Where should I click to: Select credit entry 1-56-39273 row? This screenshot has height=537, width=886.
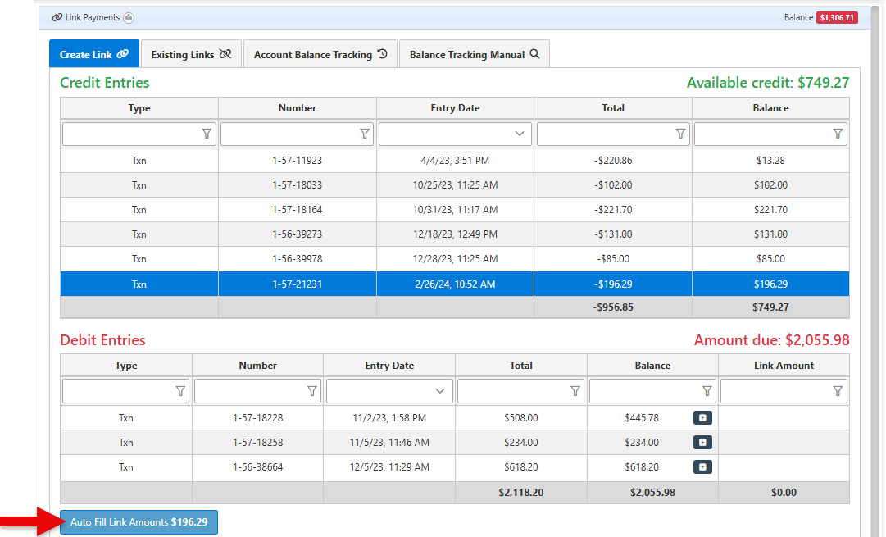[x=297, y=234]
